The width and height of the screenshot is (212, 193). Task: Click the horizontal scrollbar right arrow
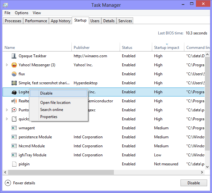[x=202, y=172]
